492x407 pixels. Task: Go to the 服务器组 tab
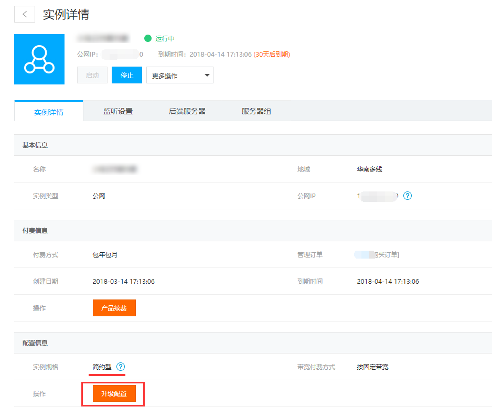pos(256,111)
